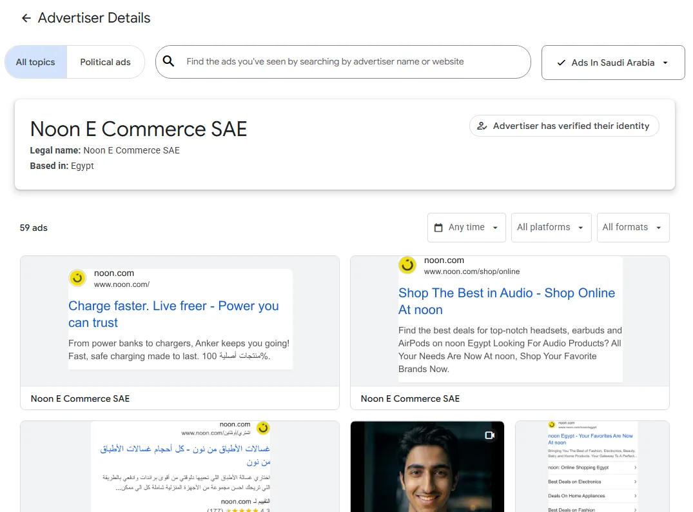Screen dimensions: 693x512
Task: Click Best Deals on Electronics sitelink
Action: [592, 482]
